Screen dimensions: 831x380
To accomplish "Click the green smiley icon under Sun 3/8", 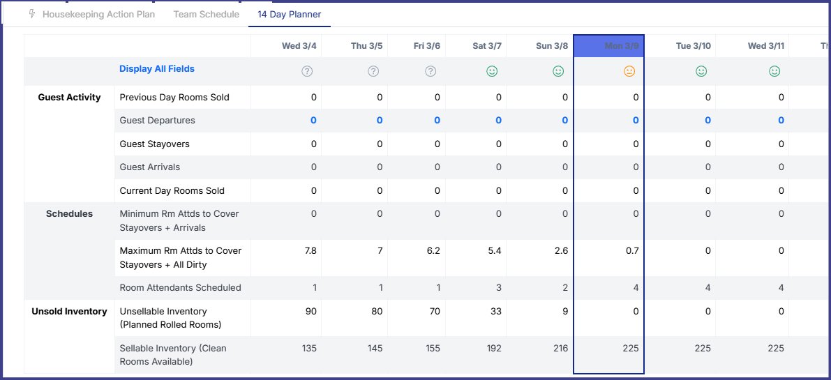I will pos(558,71).
